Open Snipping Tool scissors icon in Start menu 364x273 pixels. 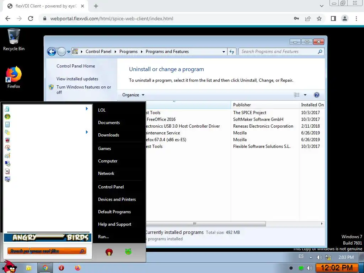click(7, 148)
